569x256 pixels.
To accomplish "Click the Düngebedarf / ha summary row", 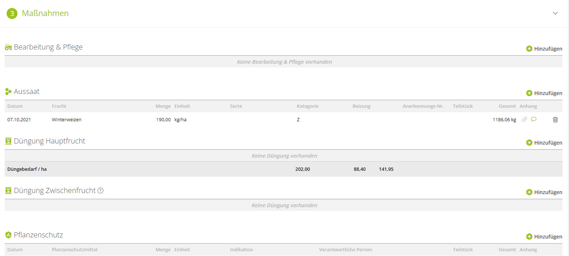I will [27, 169].
